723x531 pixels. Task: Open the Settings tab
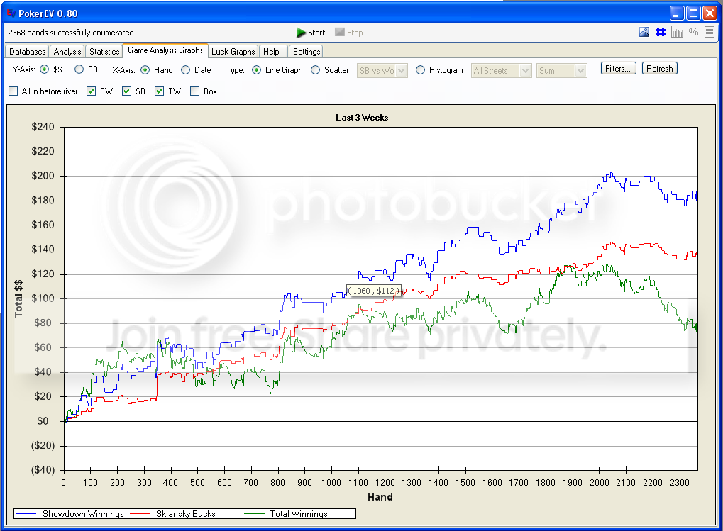click(x=307, y=52)
